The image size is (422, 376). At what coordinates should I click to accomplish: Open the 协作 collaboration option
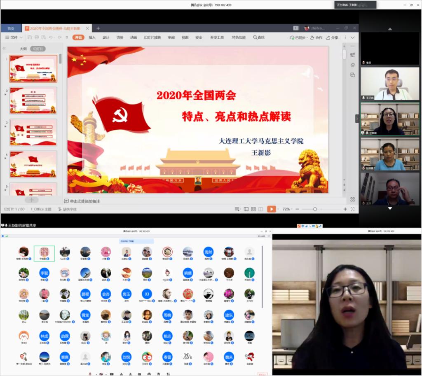316,37
